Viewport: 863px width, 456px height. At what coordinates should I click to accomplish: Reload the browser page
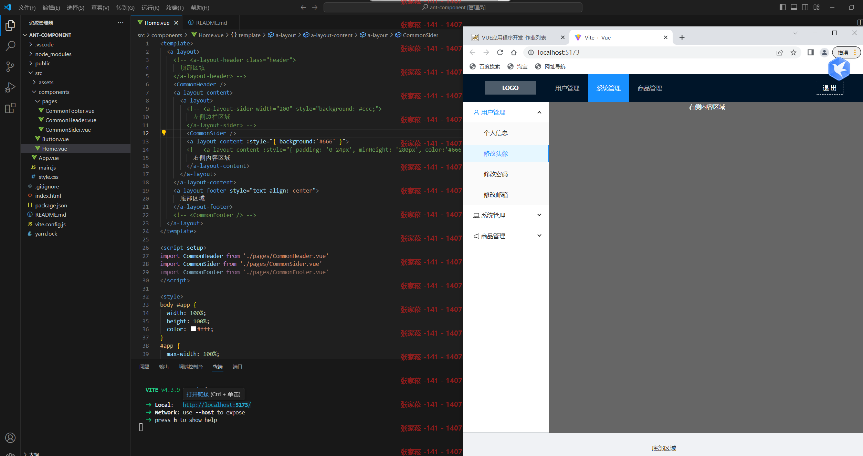point(500,52)
